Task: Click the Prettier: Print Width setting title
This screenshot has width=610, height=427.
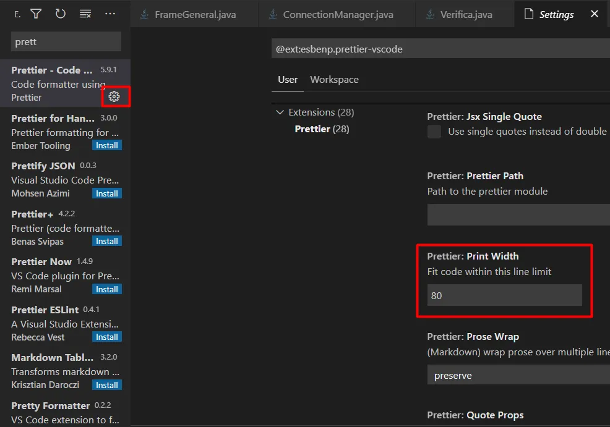Action: [473, 256]
